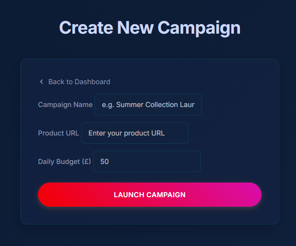This screenshot has height=246, width=296.
Task: Click the Daily Budget (£) label
Action: [x=65, y=161]
